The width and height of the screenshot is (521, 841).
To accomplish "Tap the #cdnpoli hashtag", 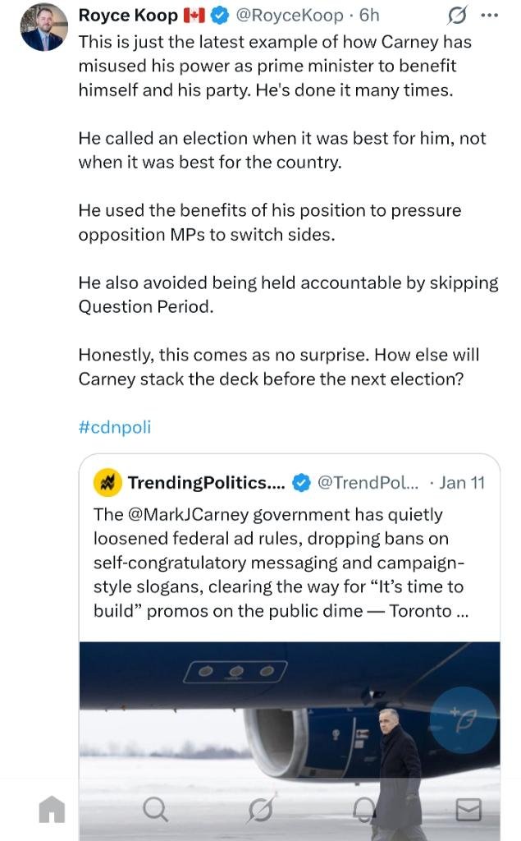I will [114, 427].
